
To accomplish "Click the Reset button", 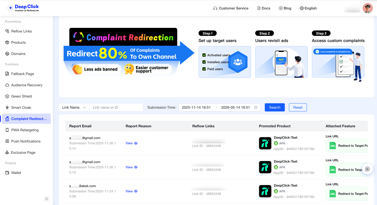I will [x=298, y=108].
